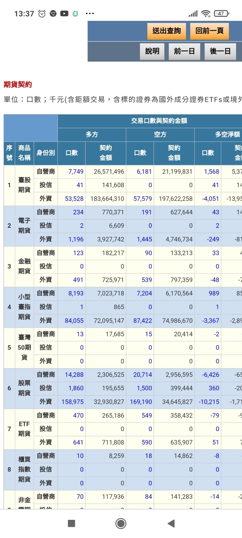Image resolution: width=242 pixels, height=538 pixels.
Task: Open foreign long lots 53,528
Action: pos(74,199)
